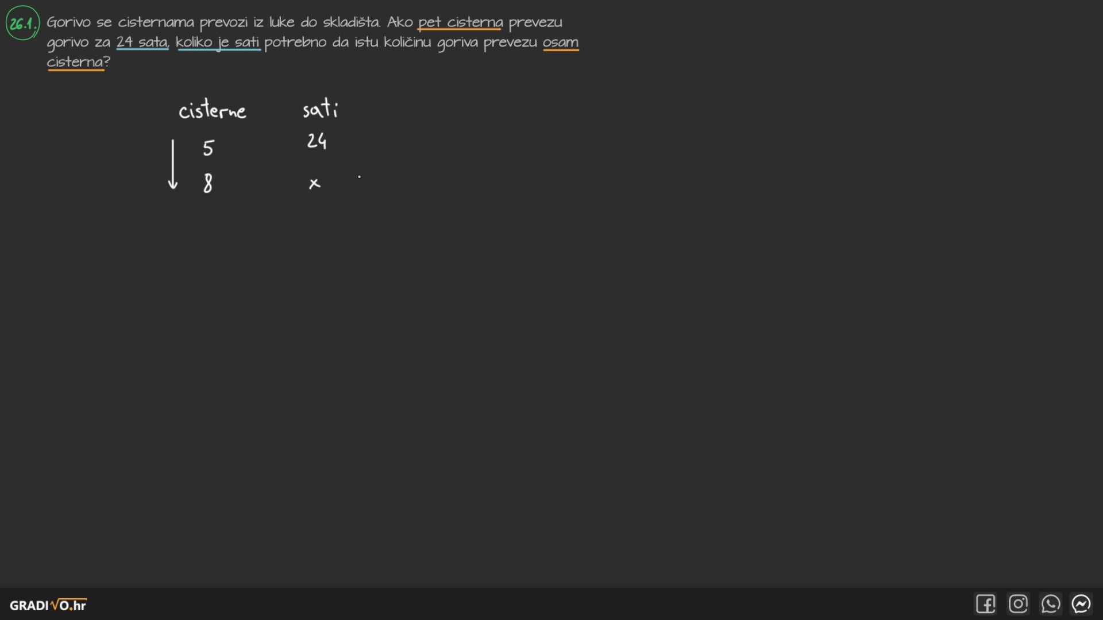This screenshot has width=1103, height=620.
Task: Click the handwritten 'sati' column header
Action: click(x=321, y=108)
